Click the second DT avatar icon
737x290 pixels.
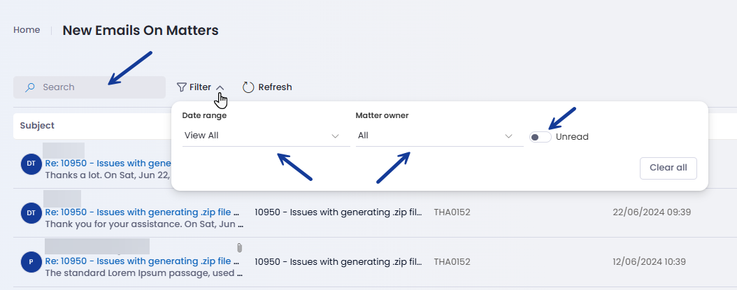click(31, 212)
